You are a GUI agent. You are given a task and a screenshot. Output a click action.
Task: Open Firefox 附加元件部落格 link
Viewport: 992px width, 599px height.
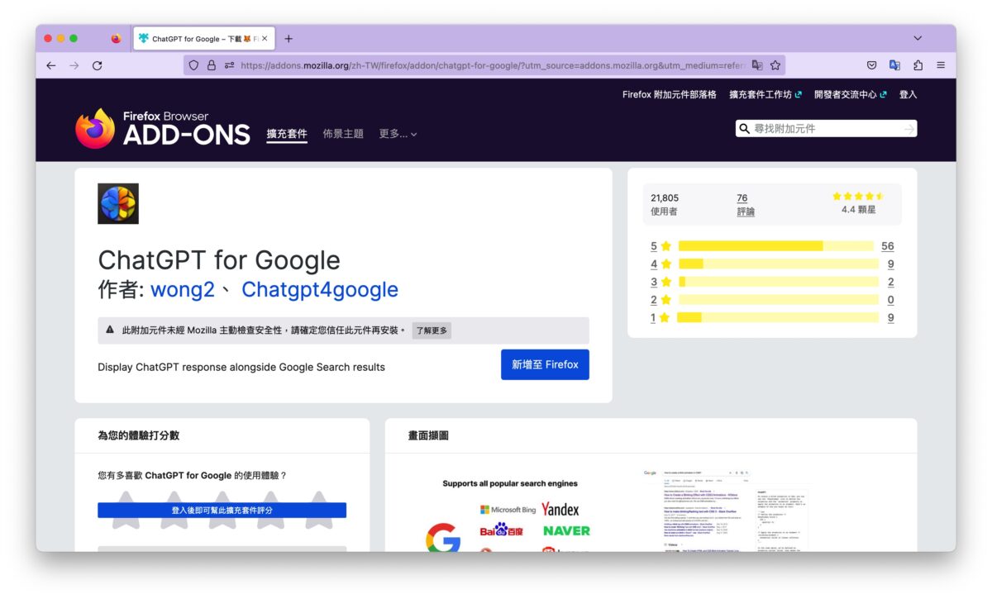click(670, 95)
